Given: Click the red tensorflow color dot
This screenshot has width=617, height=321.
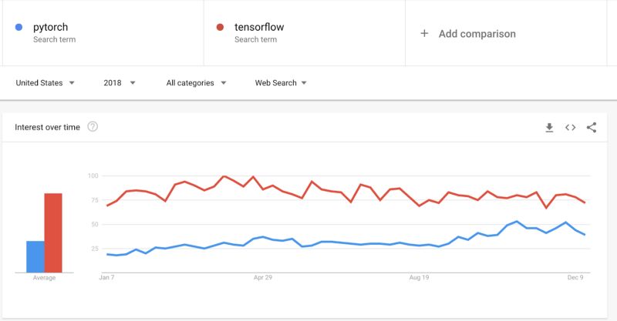Looking at the screenshot, I should (x=220, y=27).
